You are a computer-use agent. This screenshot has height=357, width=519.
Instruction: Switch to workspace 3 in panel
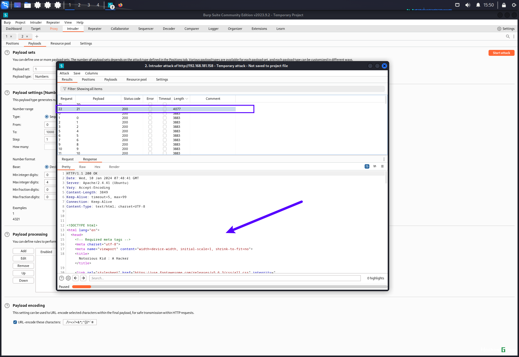click(88, 5)
